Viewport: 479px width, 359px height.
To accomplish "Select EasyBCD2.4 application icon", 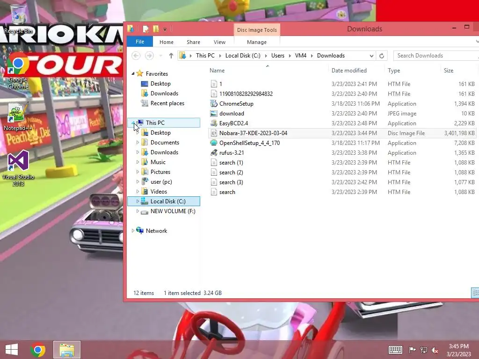I will coord(214,123).
